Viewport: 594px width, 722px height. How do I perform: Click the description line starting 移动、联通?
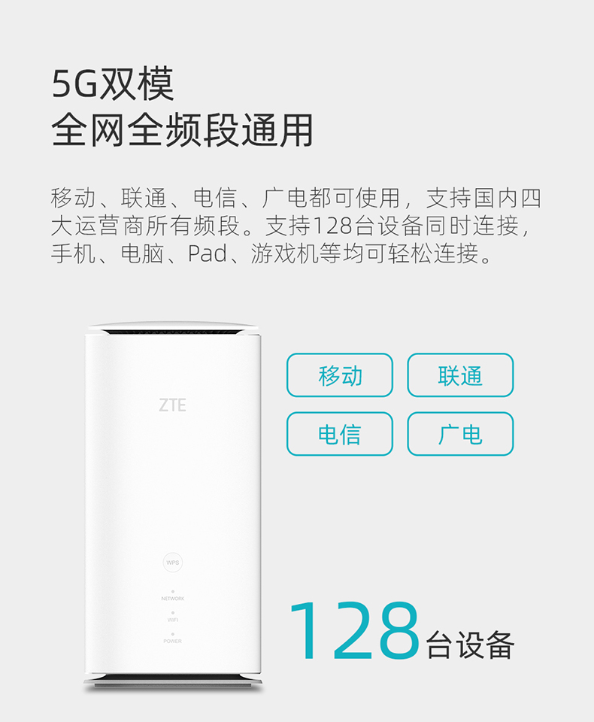coord(296,198)
